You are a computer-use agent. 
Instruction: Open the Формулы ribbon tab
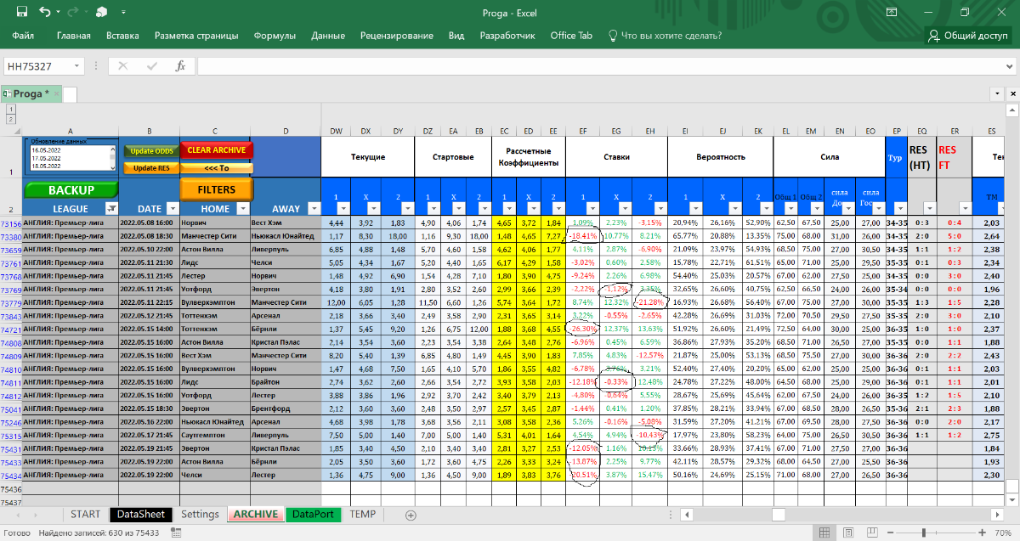(x=274, y=36)
